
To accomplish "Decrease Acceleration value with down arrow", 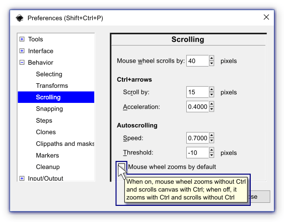I will click(211, 109).
